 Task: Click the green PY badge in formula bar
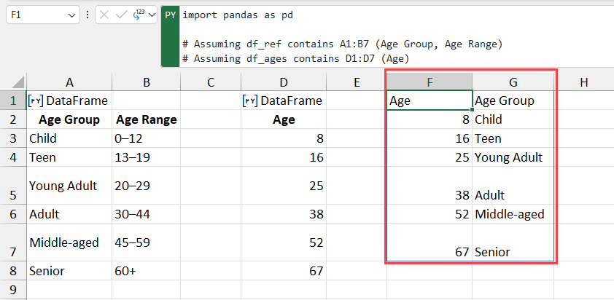pyautogui.click(x=171, y=15)
